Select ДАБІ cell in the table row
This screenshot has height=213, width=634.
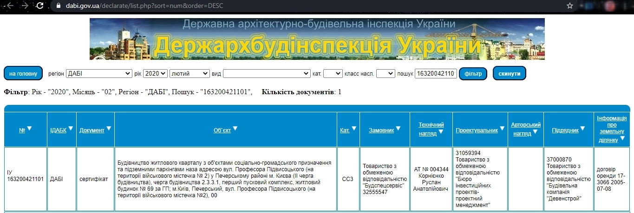tap(62, 179)
